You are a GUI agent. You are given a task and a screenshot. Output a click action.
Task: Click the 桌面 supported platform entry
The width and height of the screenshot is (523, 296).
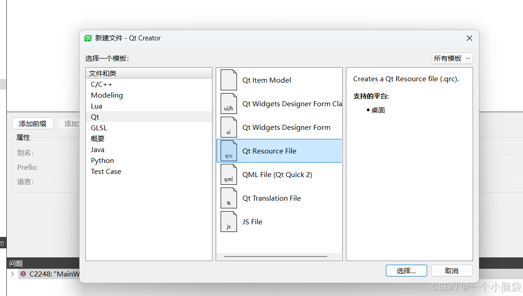(x=378, y=110)
